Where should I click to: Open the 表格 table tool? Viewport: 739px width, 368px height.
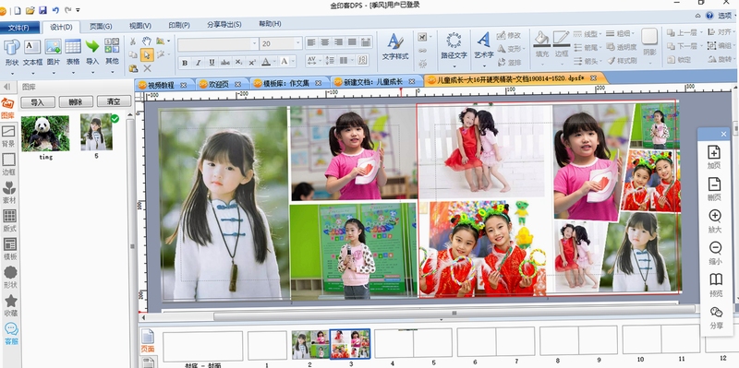click(x=73, y=53)
